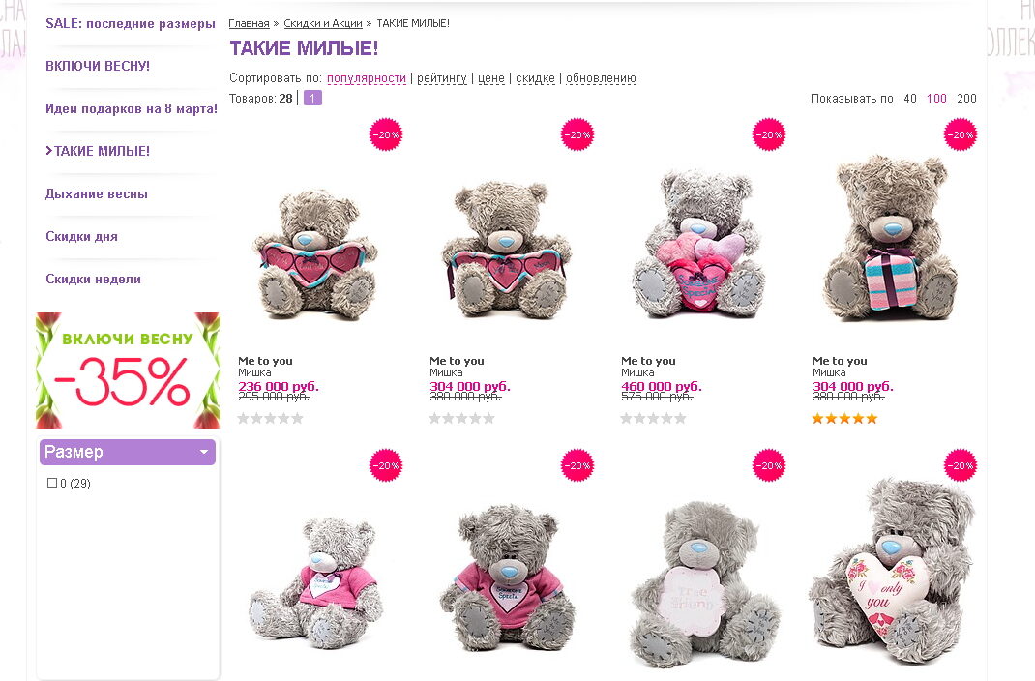
Task: Go to Главная breadcrumb link
Action: click(x=249, y=23)
